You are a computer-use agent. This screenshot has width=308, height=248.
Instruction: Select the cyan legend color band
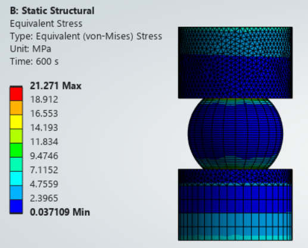(16, 178)
